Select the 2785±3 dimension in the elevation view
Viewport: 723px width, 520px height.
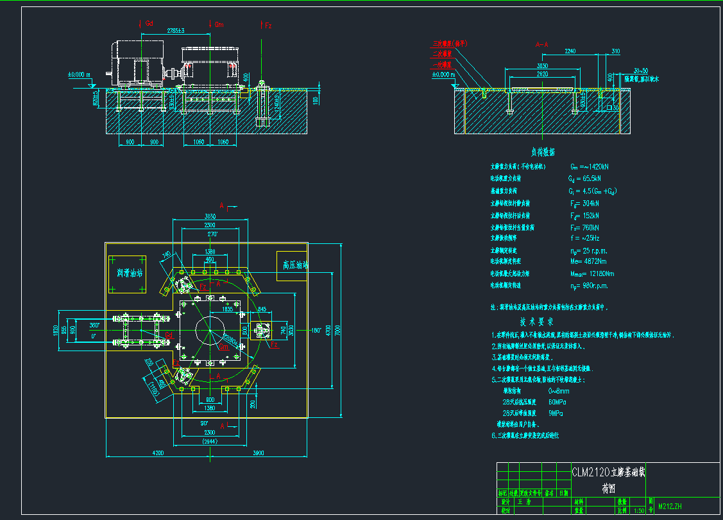click(x=175, y=31)
